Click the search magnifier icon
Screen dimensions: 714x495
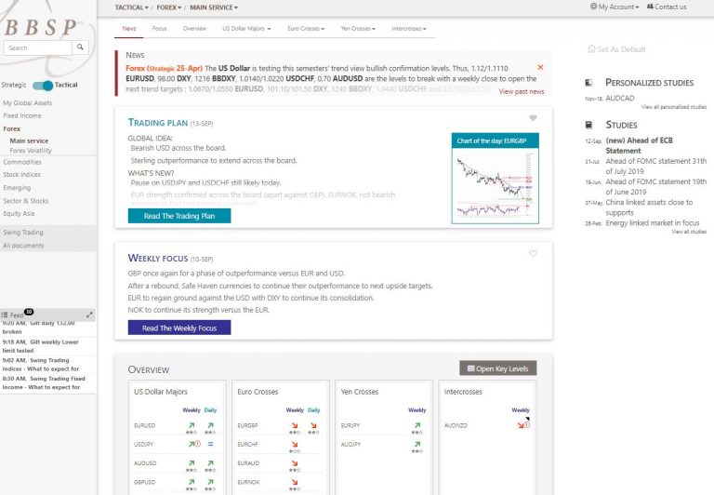click(80, 47)
